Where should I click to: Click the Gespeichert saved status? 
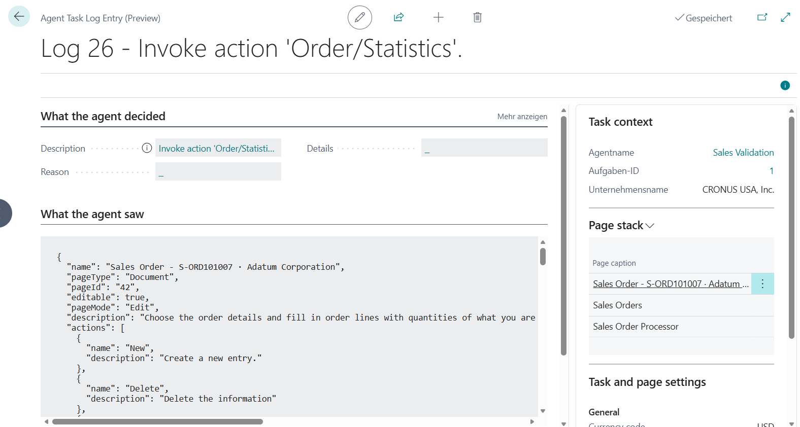[704, 18]
